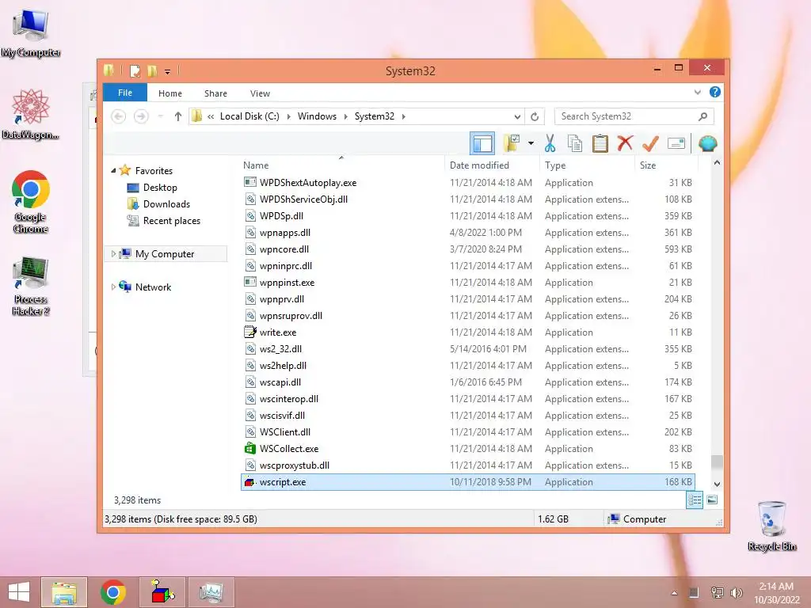Click the orange checkmark Properties icon
The height and width of the screenshot is (608, 811).
650,143
